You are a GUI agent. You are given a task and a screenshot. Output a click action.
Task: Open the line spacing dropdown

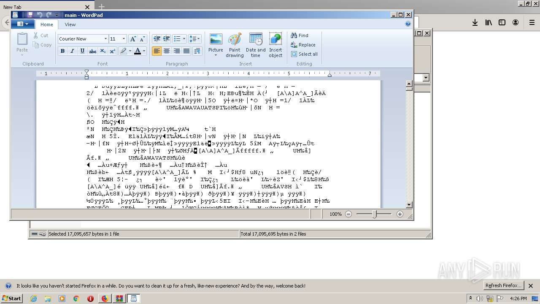pyautogui.click(x=195, y=39)
